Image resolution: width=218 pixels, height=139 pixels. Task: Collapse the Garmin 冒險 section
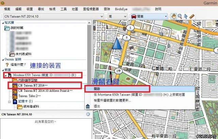(3, 60)
